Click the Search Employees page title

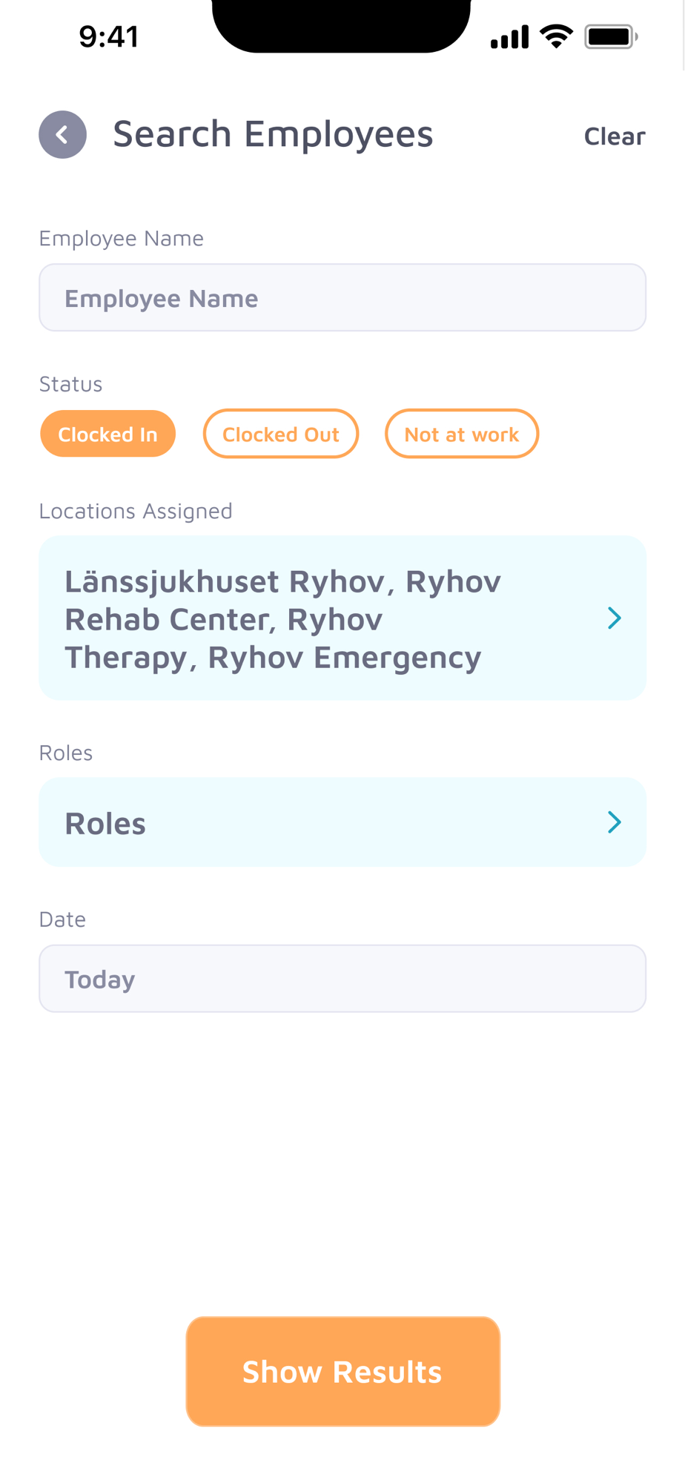273,134
